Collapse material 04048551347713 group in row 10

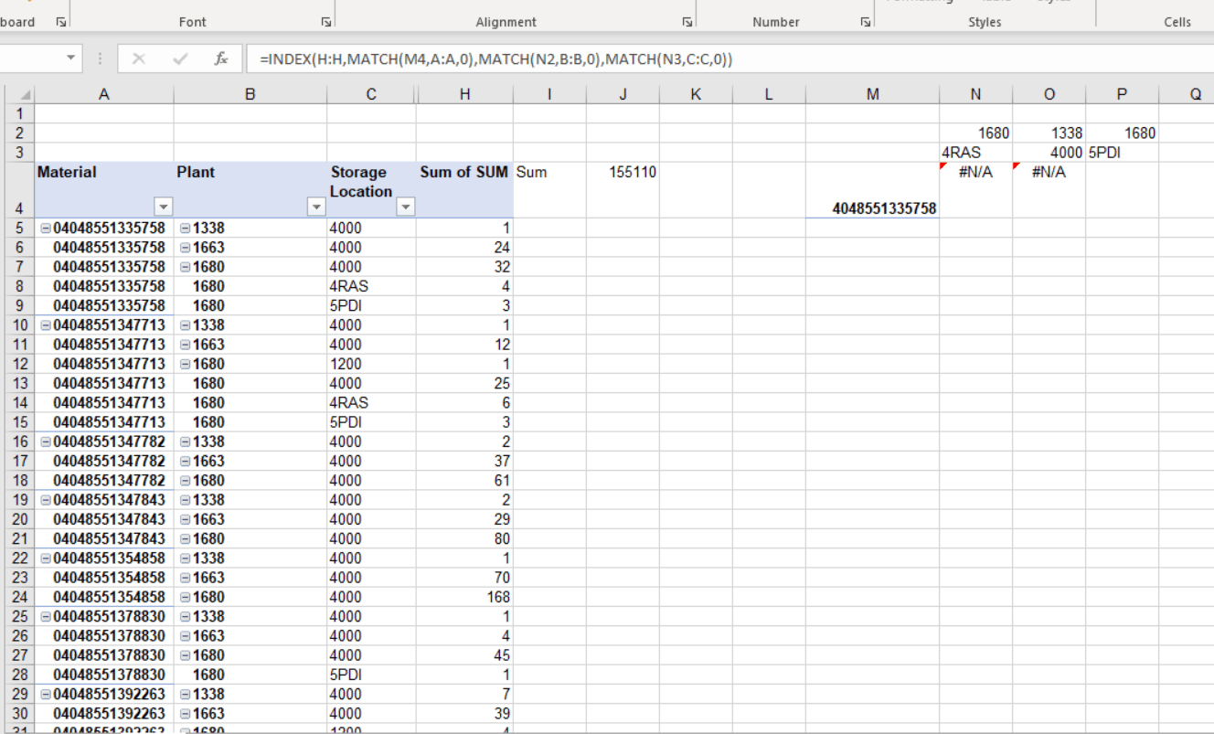pos(46,325)
